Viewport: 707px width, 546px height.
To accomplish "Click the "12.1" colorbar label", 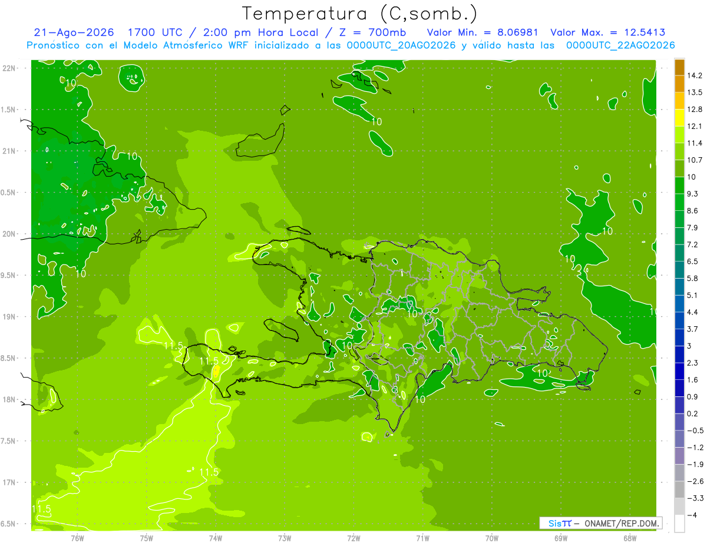I will coord(695,126).
